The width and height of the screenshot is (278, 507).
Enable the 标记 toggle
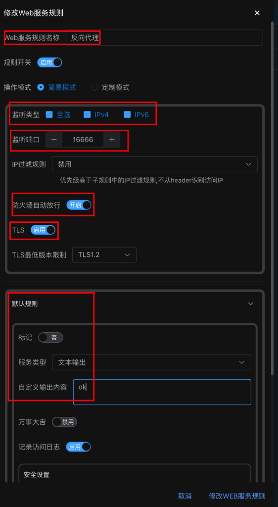50,338
